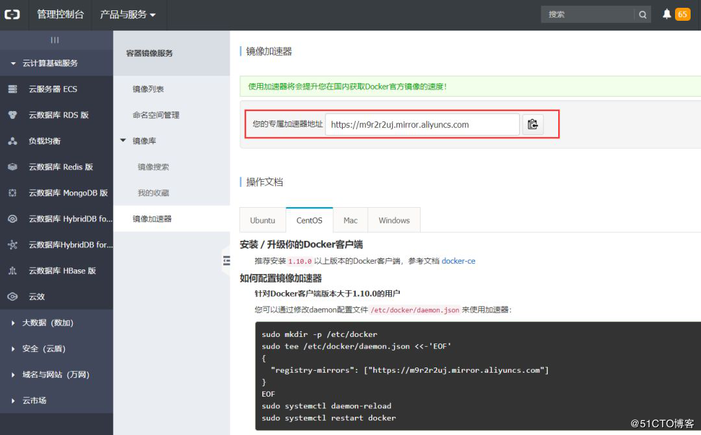Screen dimensions: 701x435
Task: Collapse sidebar using three-bar handle
Action: [55, 40]
